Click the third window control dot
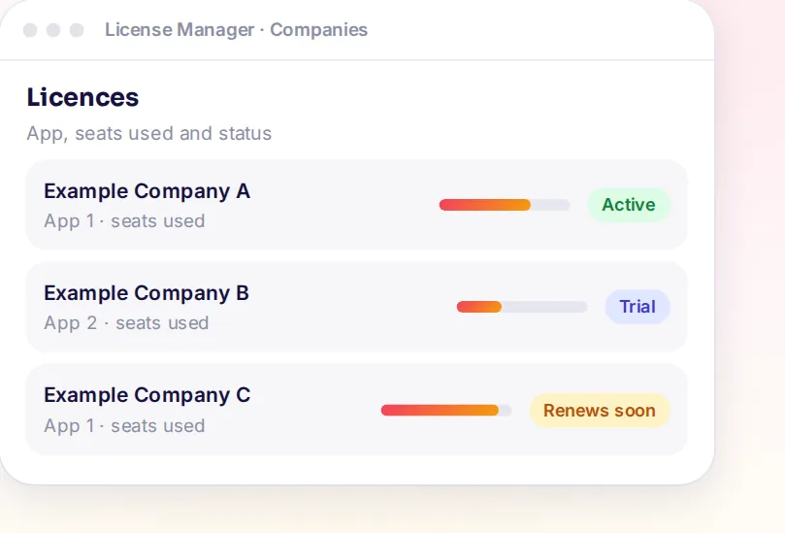 pyautogui.click(x=77, y=30)
